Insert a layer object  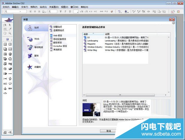[5, 49]
